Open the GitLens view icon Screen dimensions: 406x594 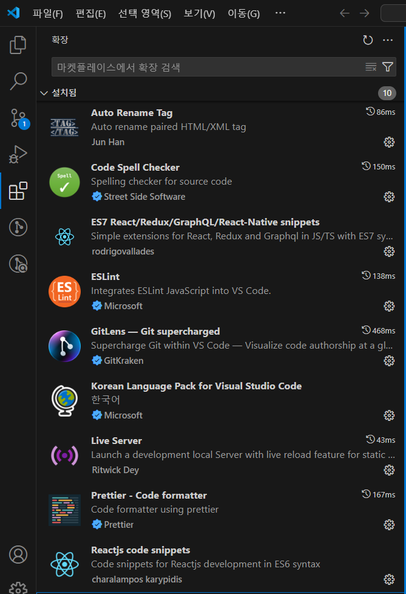(x=18, y=227)
